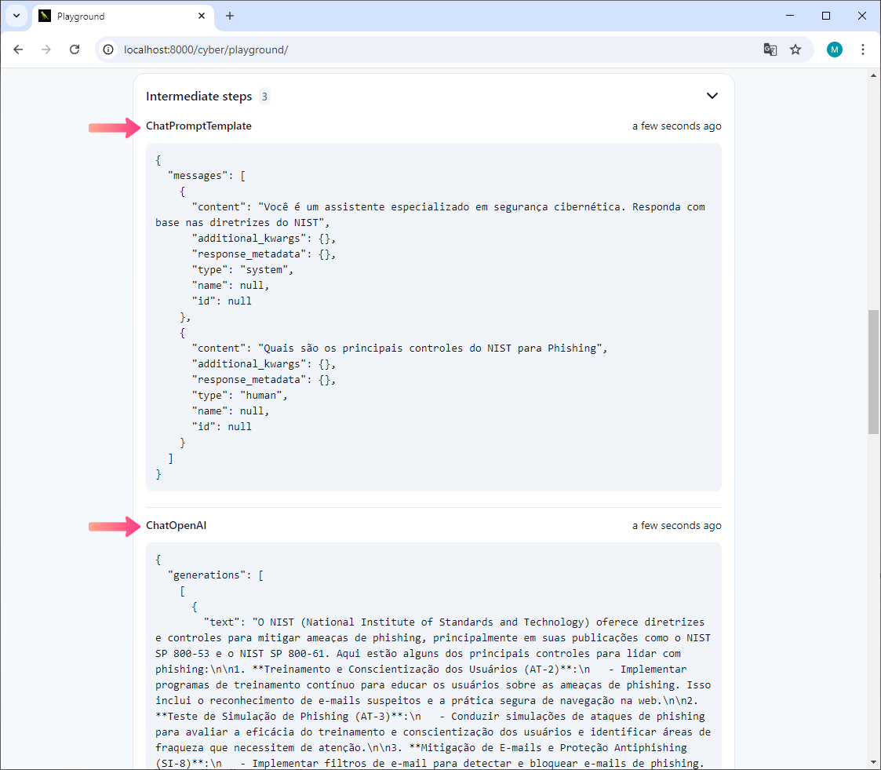881x770 pixels.
Task: Open the tab search dropdown arrow
Action: [x=16, y=16]
